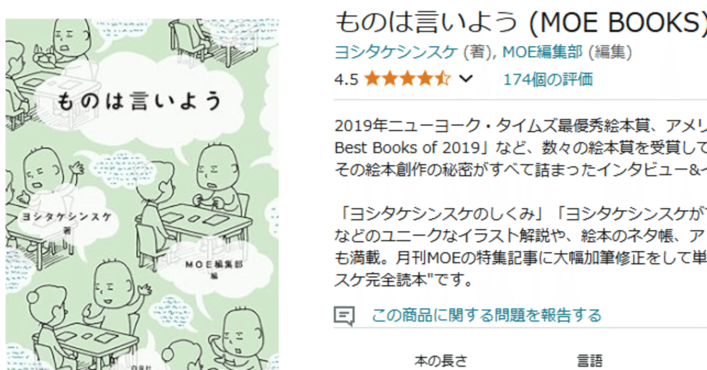Click the first full star in rating
The width and height of the screenshot is (707, 370).
[373, 80]
